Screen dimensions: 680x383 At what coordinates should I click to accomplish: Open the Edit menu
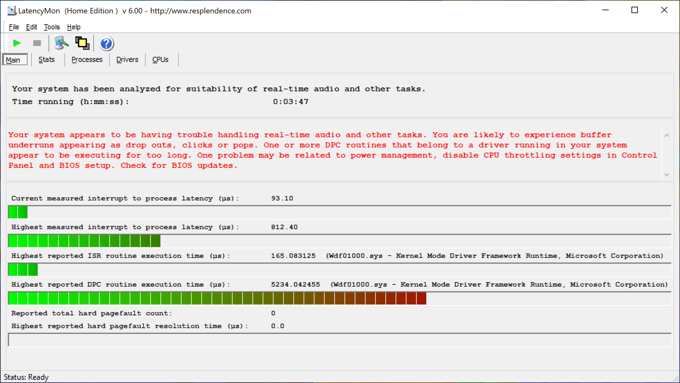tap(31, 27)
